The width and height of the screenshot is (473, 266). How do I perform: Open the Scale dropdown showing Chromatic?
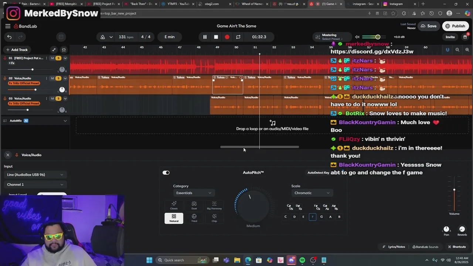pos(312,193)
